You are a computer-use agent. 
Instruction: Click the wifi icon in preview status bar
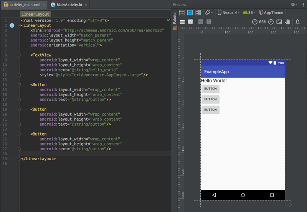[271, 63]
